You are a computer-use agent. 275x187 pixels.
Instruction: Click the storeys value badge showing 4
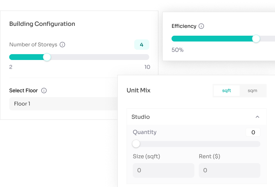coord(142,45)
